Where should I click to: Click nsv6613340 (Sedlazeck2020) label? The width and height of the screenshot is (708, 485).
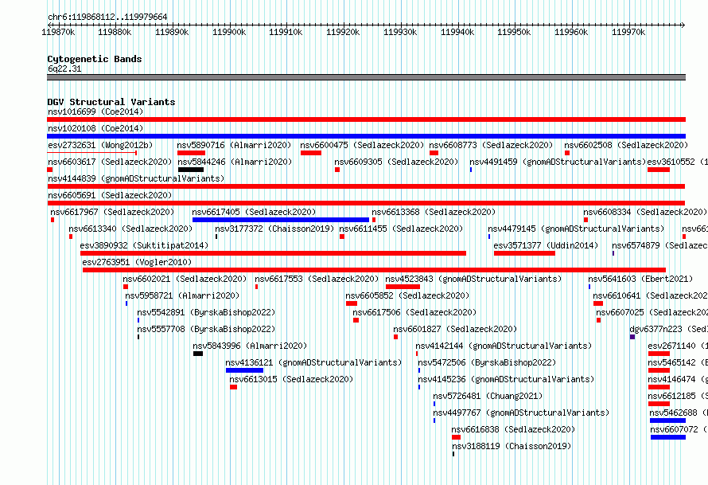[x=130, y=229]
